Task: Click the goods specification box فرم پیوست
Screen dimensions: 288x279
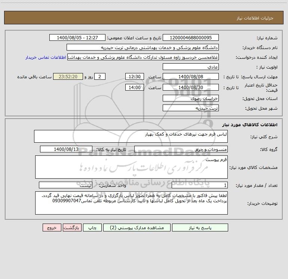Action: click(x=131, y=167)
